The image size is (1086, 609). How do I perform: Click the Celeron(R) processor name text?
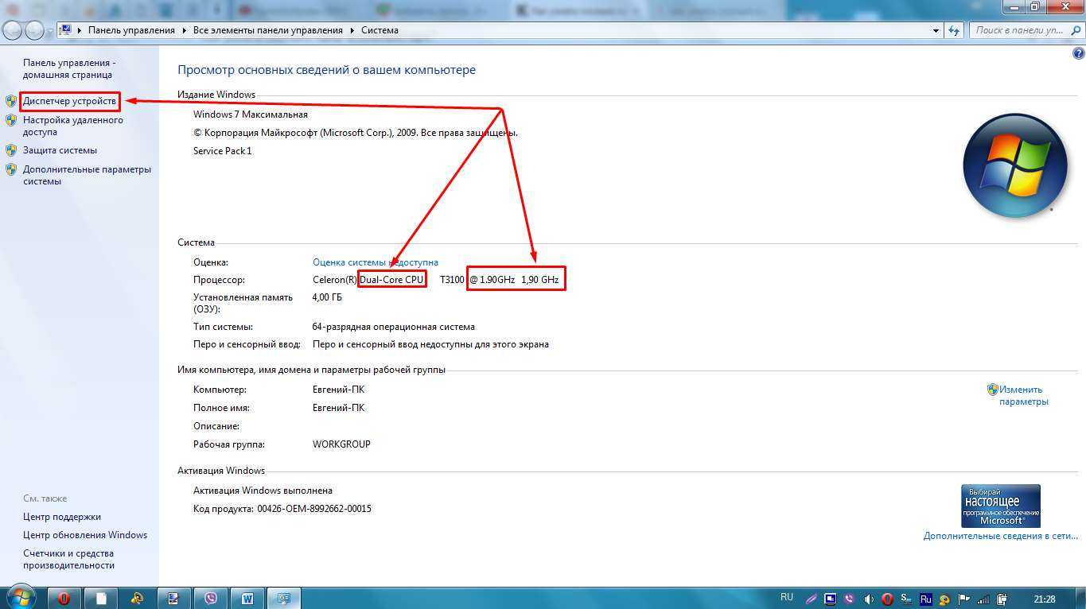point(335,280)
